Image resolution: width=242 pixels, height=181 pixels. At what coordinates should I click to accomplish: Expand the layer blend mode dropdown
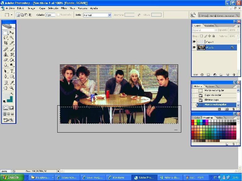[205, 30]
